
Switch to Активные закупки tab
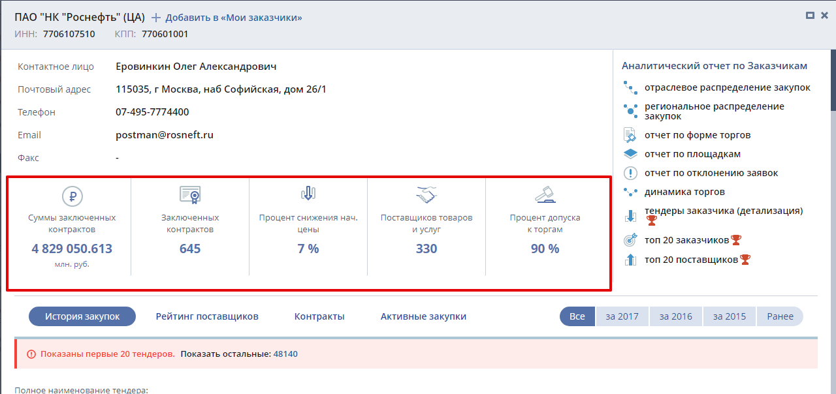point(423,316)
